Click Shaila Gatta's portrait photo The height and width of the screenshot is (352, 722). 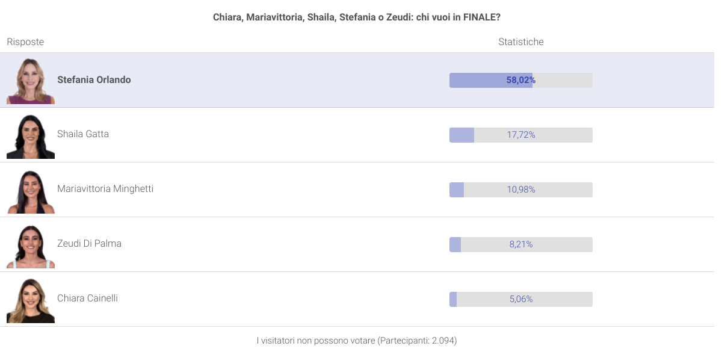(x=31, y=135)
